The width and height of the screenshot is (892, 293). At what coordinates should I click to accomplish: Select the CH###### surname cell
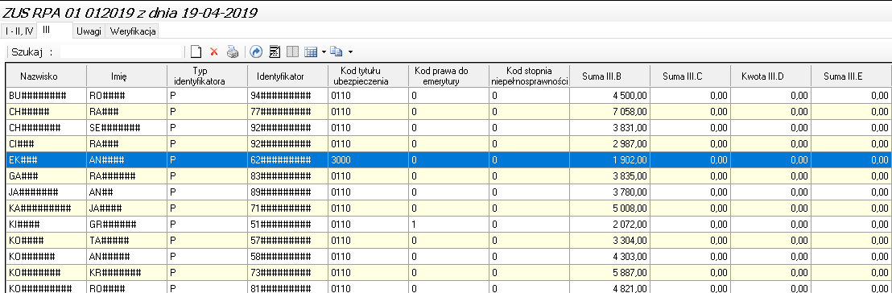46,112
